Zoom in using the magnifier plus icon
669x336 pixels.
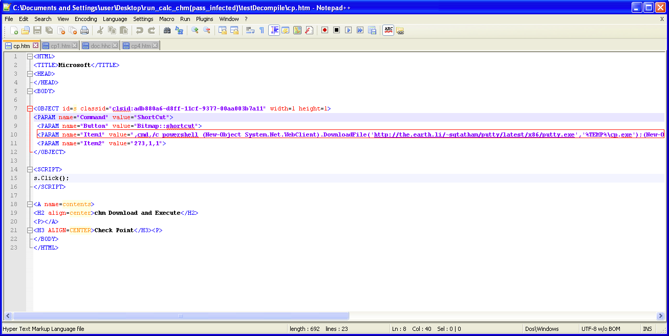195,30
